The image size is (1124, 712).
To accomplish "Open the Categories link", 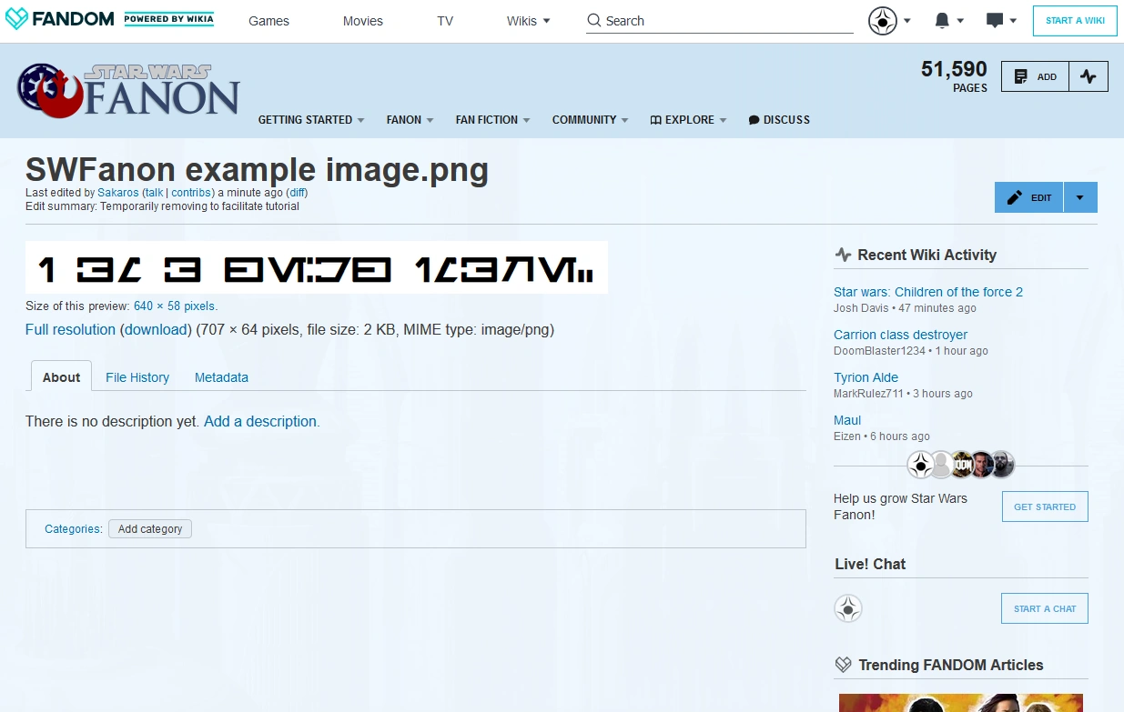I will (73, 528).
